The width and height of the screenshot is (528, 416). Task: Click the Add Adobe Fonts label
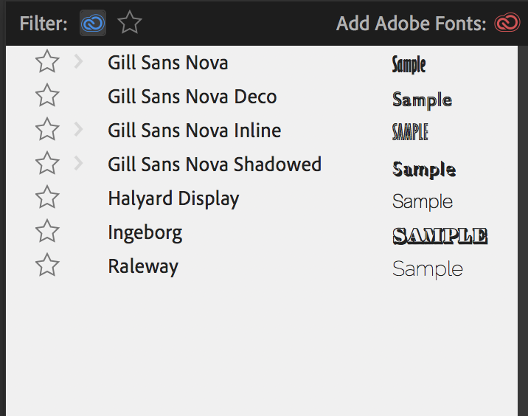click(x=411, y=24)
